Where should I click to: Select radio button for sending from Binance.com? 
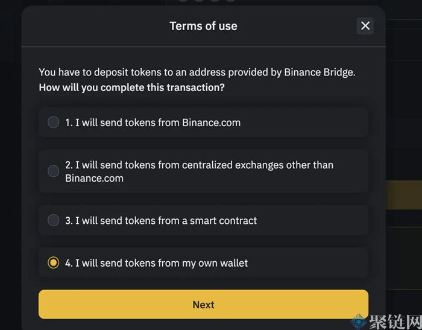(x=54, y=122)
